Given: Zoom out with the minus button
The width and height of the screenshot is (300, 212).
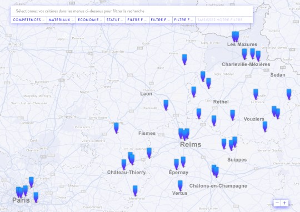Looking at the screenshot, I should coord(277,203).
